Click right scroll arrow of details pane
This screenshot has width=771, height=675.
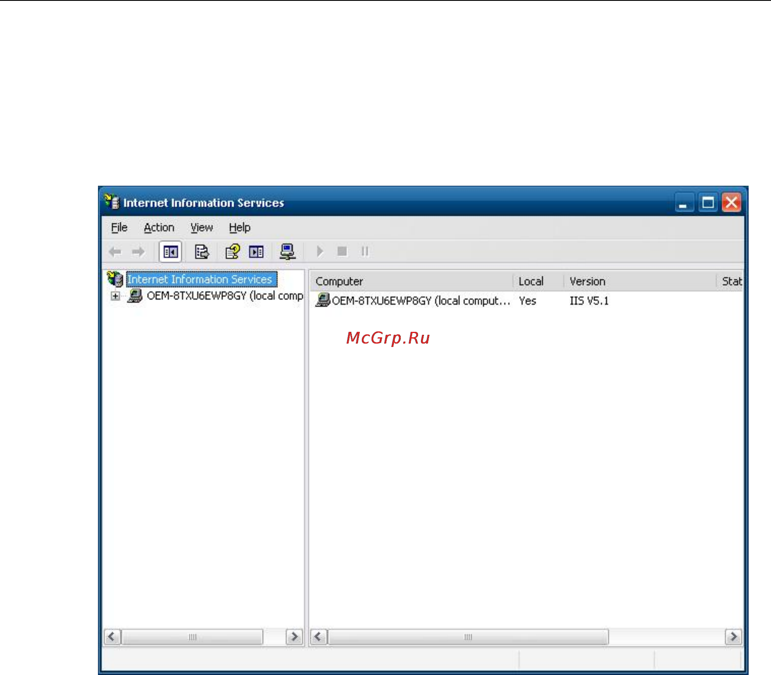[733, 637]
